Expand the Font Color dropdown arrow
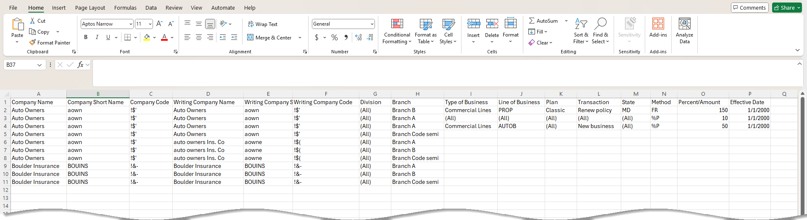The height and width of the screenshot is (220, 807). pyautogui.click(x=172, y=37)
